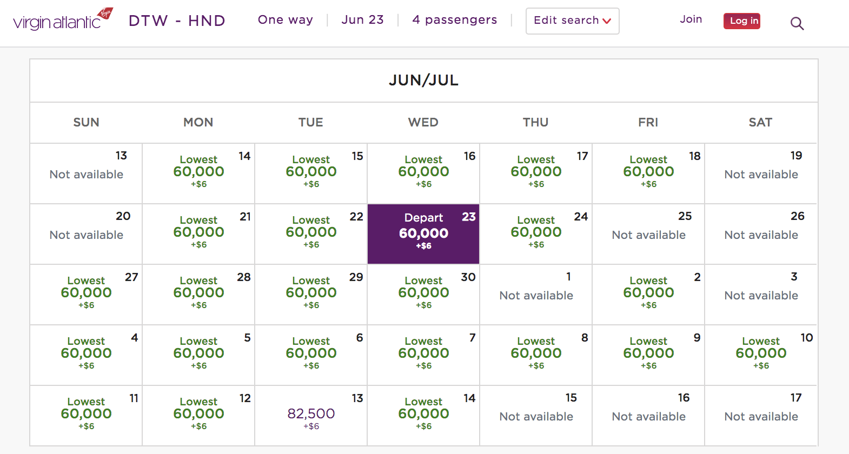
Task: Select the highlighted Depart 23 date cell
Action: click(423, 233)
